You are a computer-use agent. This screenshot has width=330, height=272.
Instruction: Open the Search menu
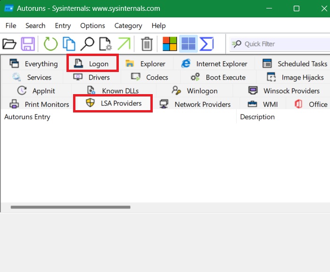point(35,25)
